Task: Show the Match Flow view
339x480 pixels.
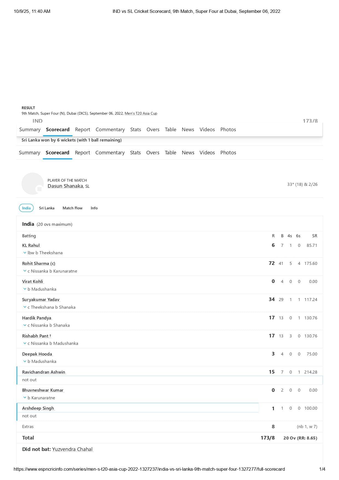Action: (x=72, y=208)
